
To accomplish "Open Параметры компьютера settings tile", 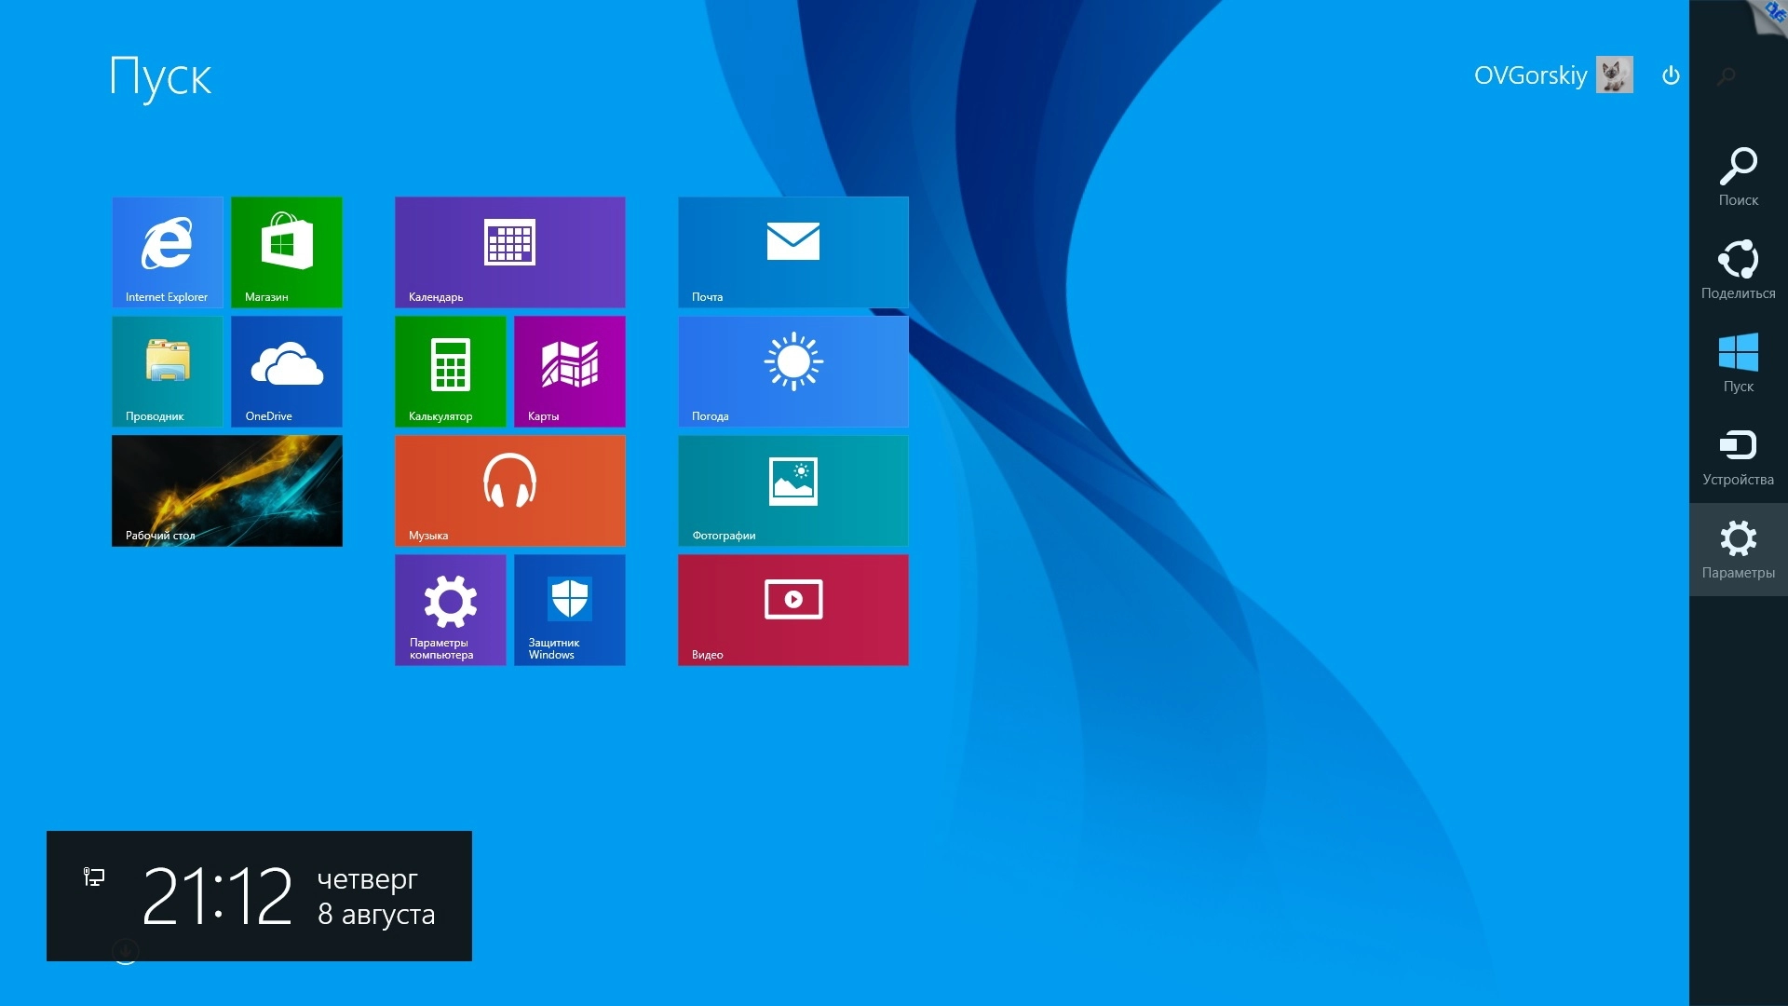I will click(451, 609).
